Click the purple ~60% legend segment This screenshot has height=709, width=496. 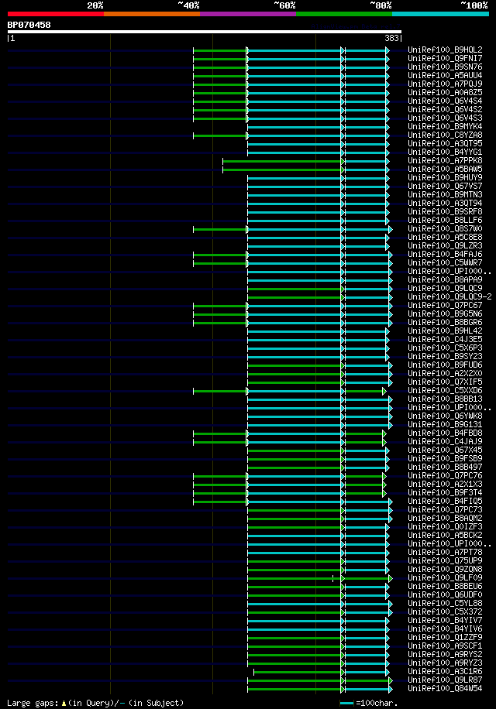tap(248, 14)
